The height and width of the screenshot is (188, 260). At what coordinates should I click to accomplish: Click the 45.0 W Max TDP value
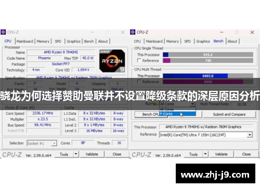pos(88,58)
